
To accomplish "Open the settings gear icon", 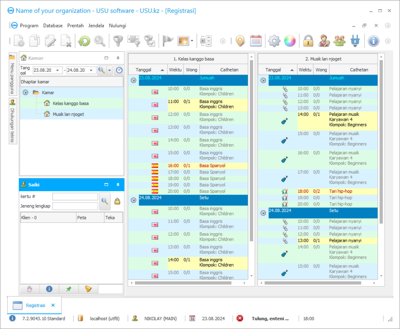I will click(274, 41).
